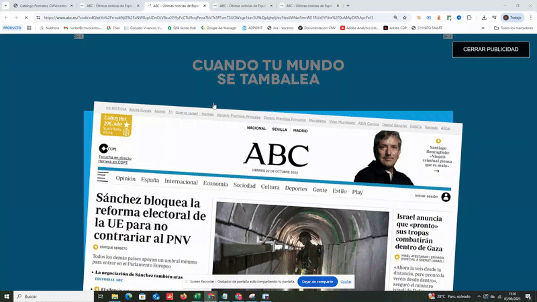Open Adobe CDP bookmark
The image size is (537, 302).
(395, 28)
